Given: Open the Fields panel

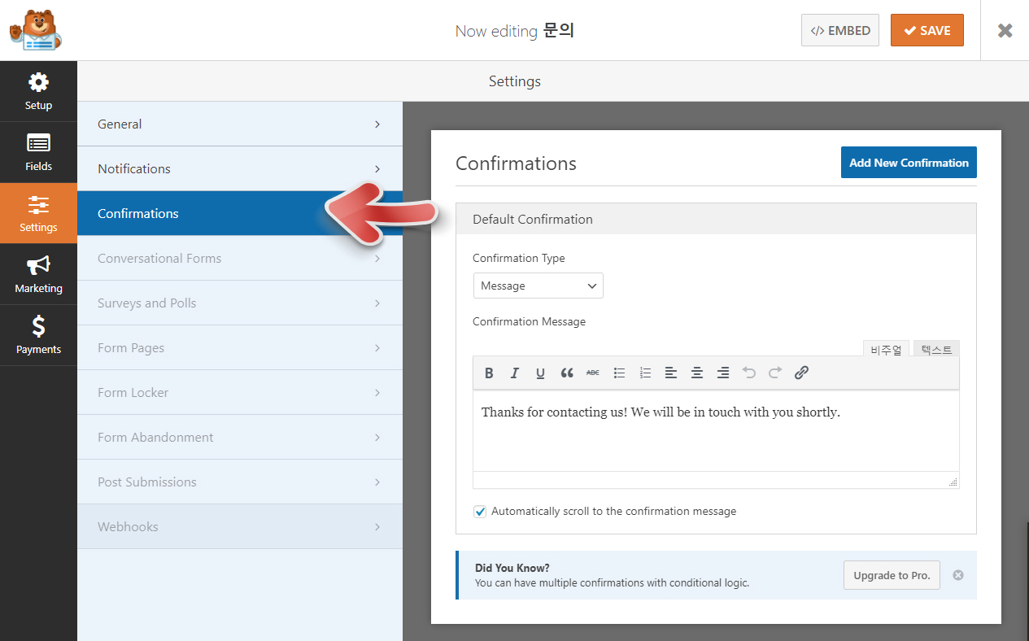Looking at the screenshot, I should pos(38,152).
